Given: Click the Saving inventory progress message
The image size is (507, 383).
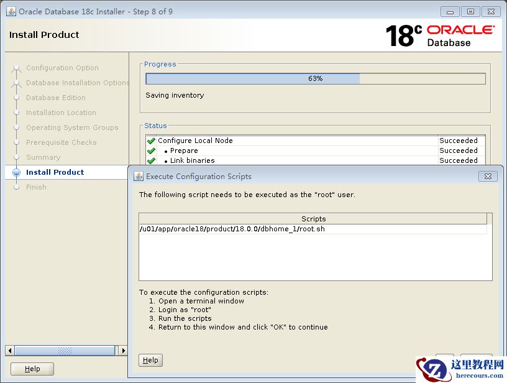Looking at the screenshot, I should [175, 95].
